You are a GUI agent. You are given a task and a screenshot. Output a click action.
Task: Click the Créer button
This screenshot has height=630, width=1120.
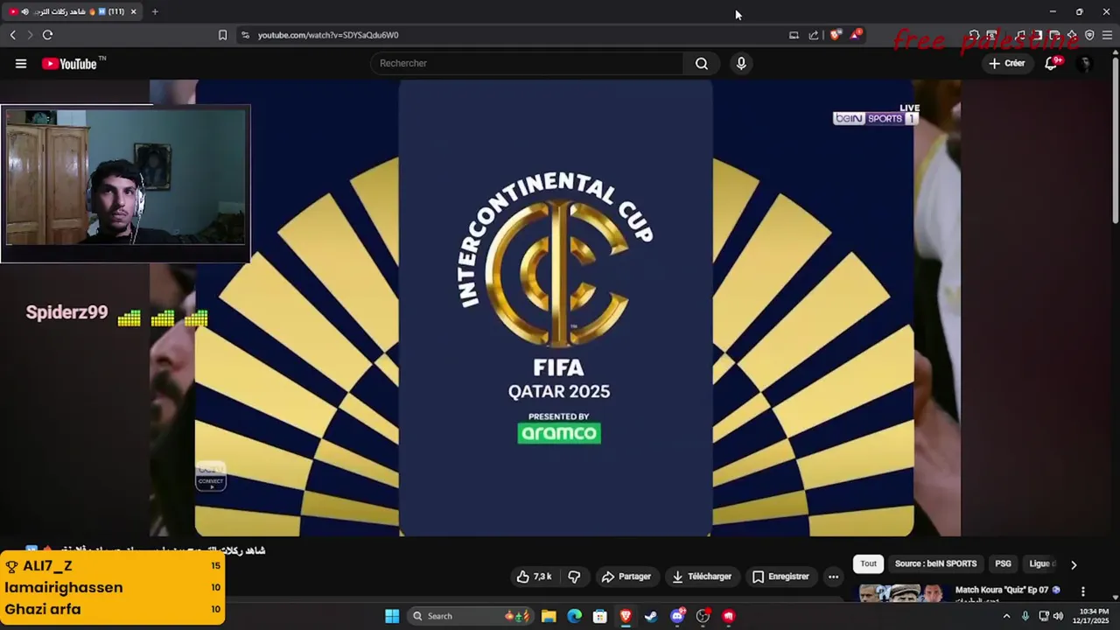click(1006, 63)
